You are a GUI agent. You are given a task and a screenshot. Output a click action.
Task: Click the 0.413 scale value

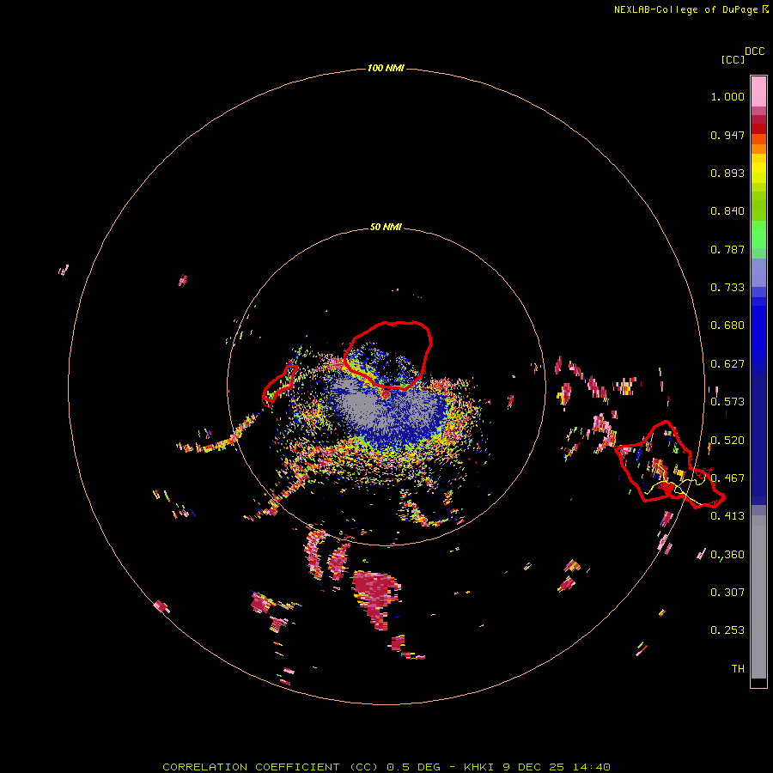point(727,516)
